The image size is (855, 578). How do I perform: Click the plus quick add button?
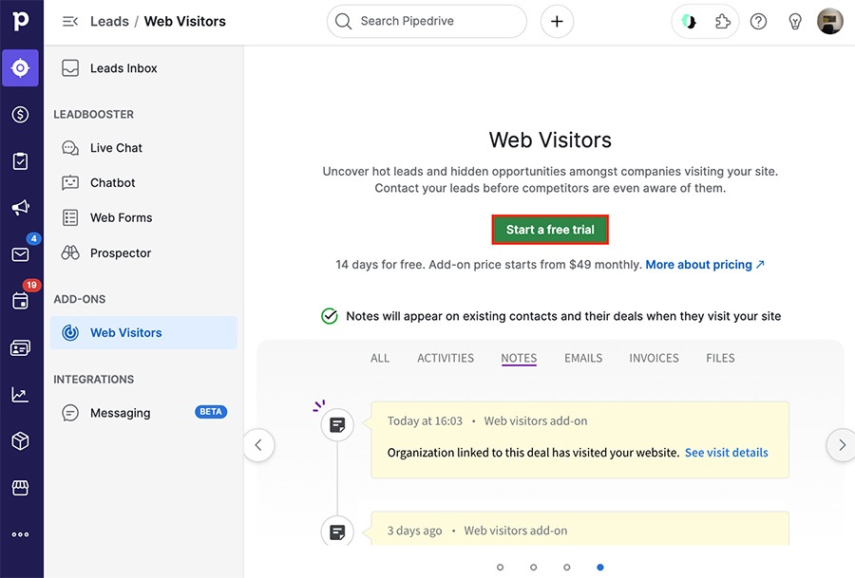point(557,21)
